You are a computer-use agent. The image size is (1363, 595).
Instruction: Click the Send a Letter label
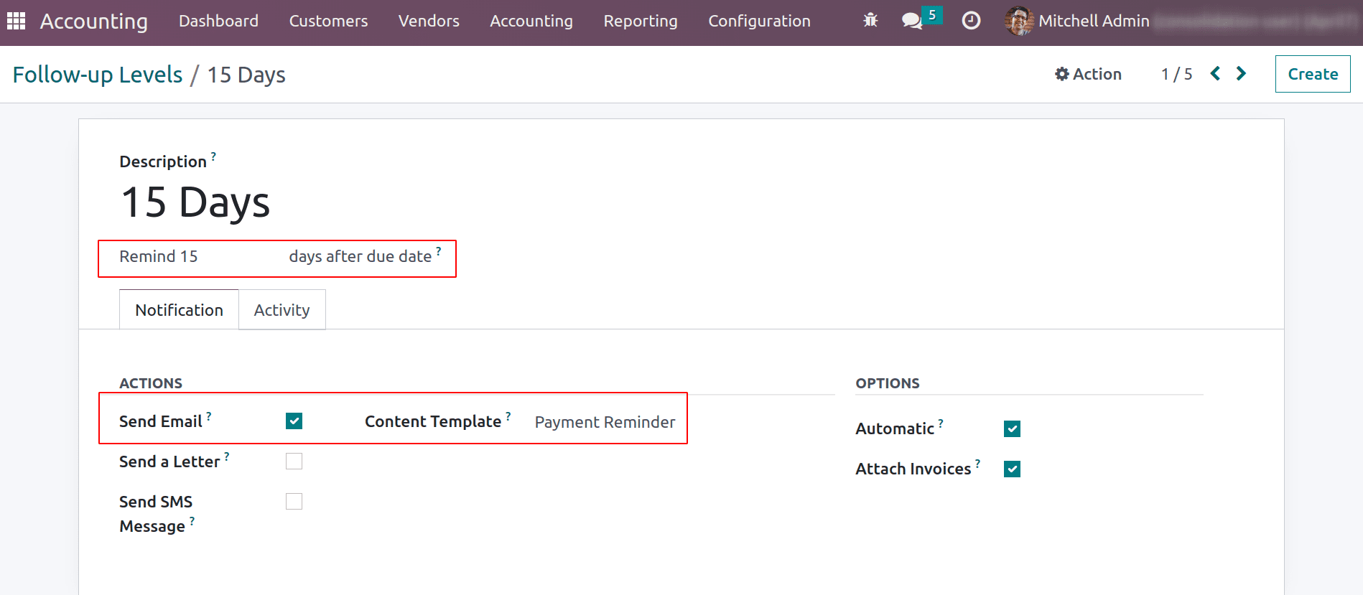pos(169,462)
